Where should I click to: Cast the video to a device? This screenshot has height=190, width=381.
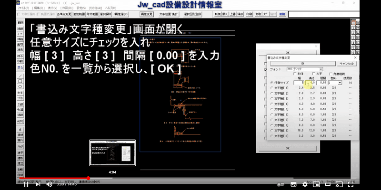(339, 184)
